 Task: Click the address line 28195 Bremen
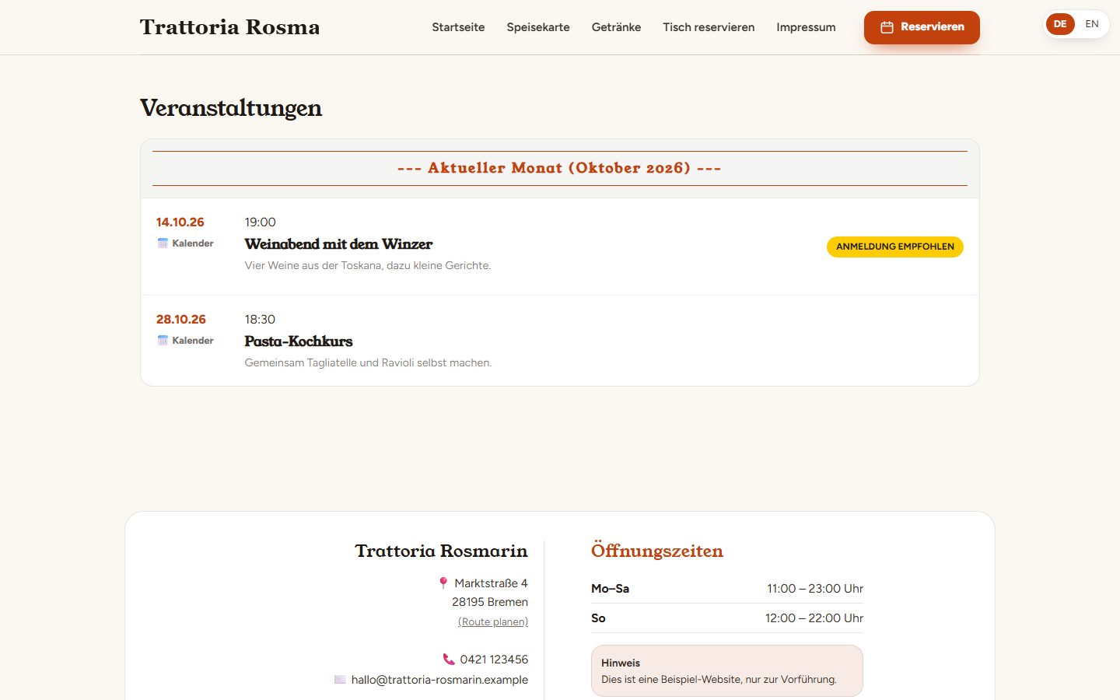coord(490,602)
